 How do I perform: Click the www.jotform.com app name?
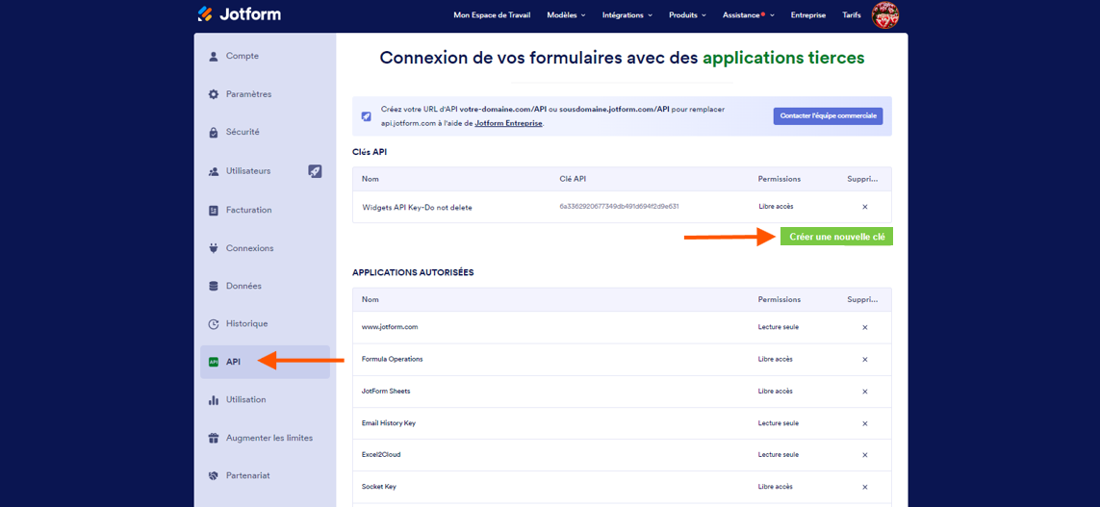tap(390, 327)
